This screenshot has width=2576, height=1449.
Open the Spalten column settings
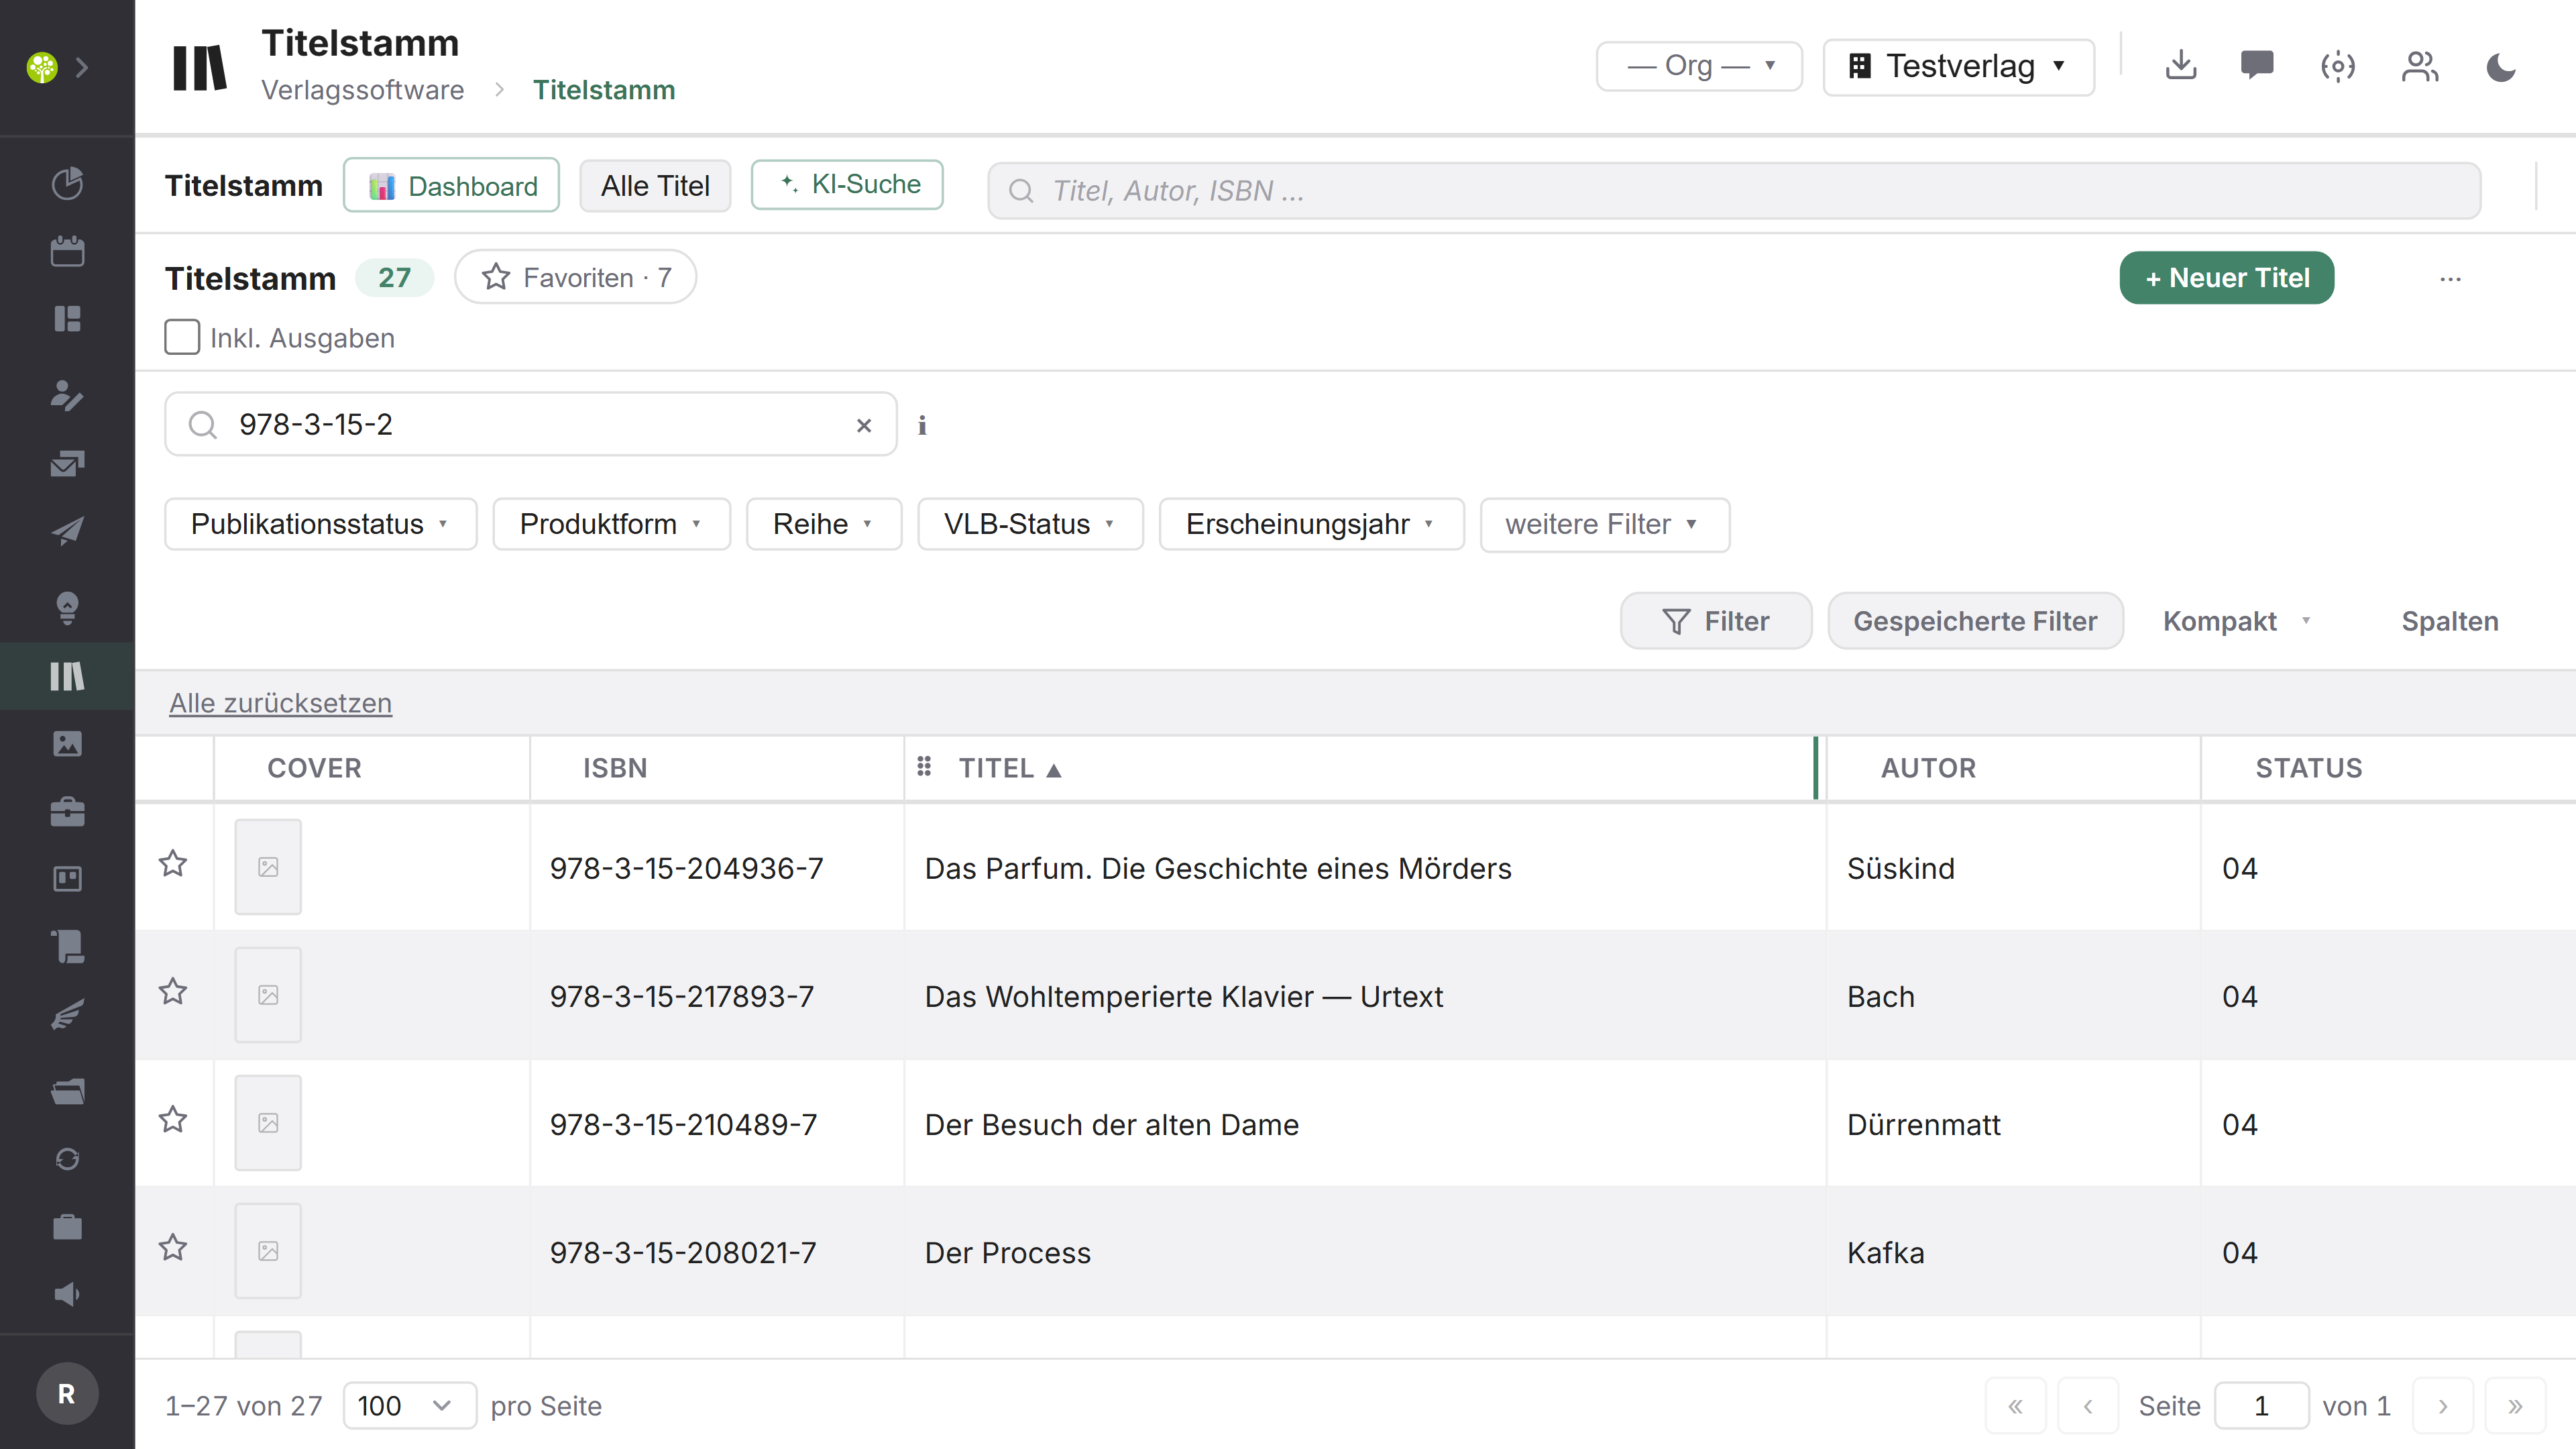click(x=2450, y=621)
